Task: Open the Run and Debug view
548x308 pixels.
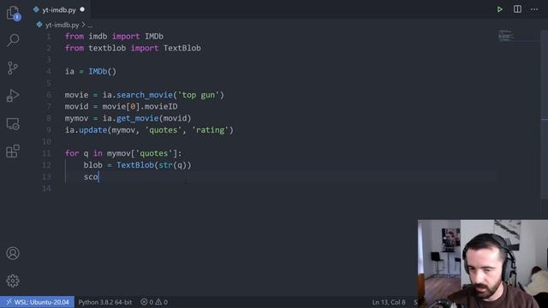Action: click(x=13, y=96)
